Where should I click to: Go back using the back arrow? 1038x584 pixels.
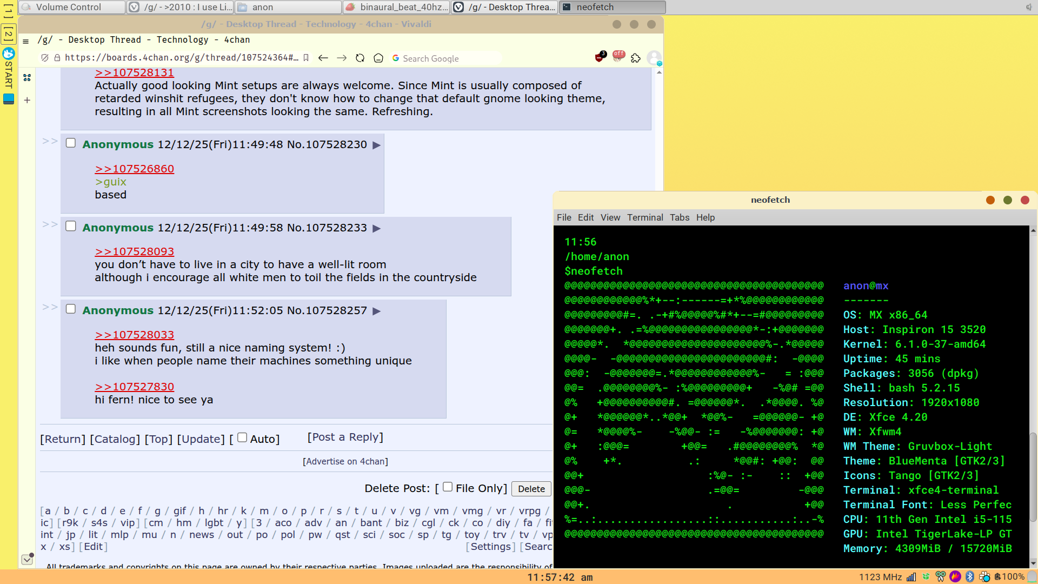click(323, 58)
